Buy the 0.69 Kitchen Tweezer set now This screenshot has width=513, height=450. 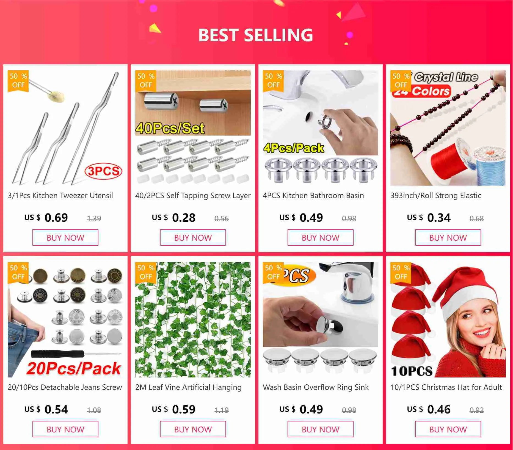point(65,237)
